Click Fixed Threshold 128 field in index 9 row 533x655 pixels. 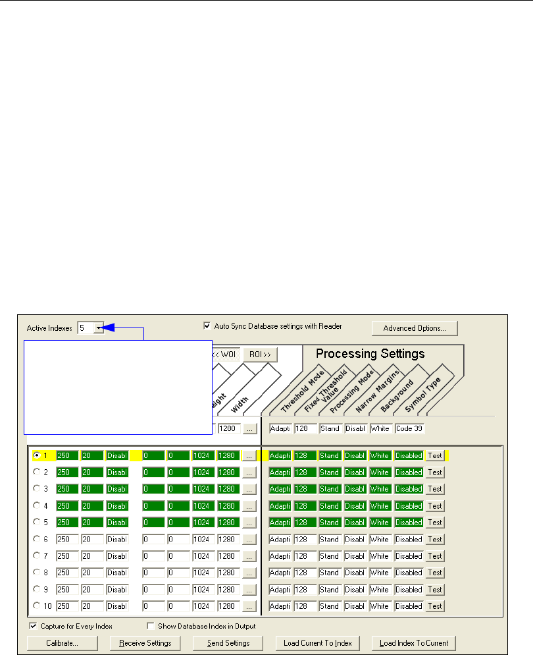pos(305,589)
